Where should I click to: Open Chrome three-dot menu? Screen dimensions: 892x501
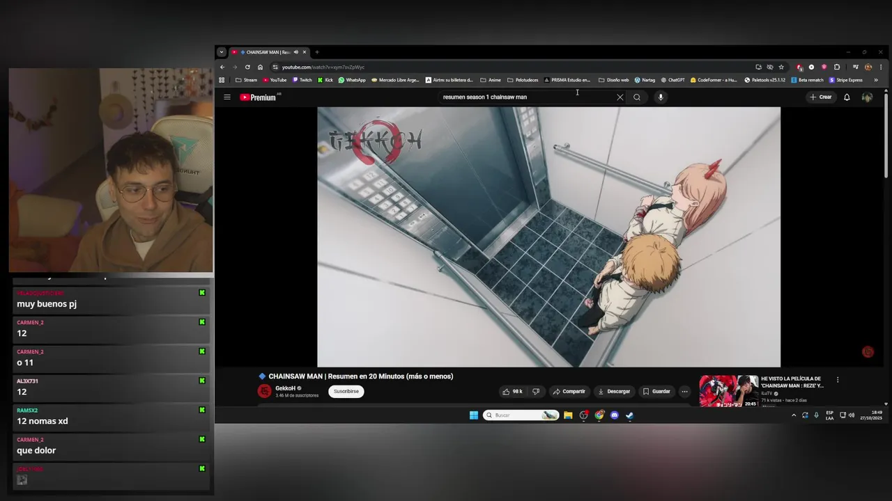tap(879, 67)
